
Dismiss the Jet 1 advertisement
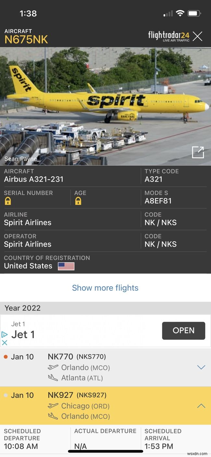[x=5, y=343]
